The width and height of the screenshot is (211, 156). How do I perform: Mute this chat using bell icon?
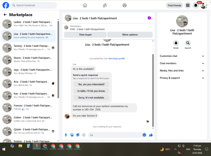(x=176, y=43)
